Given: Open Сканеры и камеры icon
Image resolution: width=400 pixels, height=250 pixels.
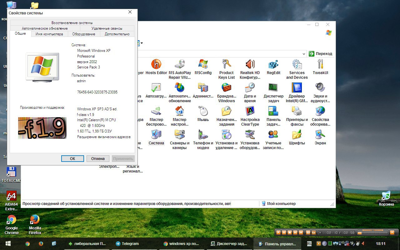Looking at the screenshot, I should (180, 139).
